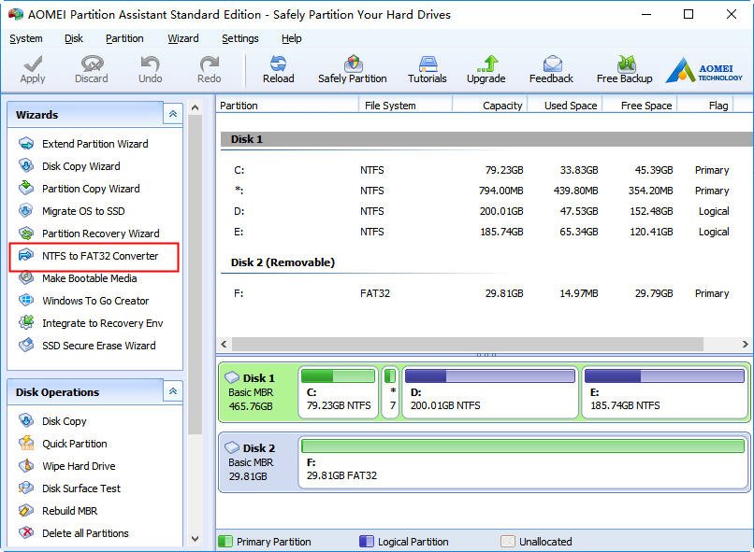Open the Settings menu
Image resolution: width=754 pixels, height=552 pixels.
click(240, 38)
